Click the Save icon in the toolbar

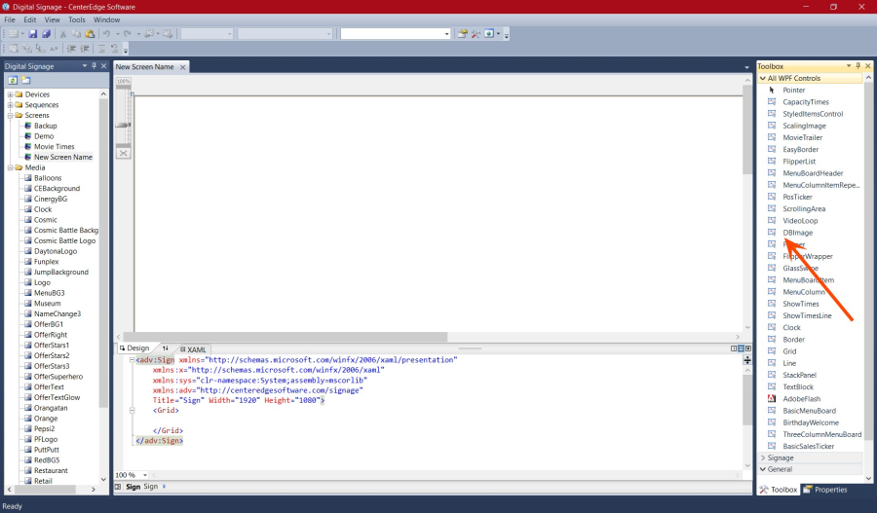(x=33, y=33)
